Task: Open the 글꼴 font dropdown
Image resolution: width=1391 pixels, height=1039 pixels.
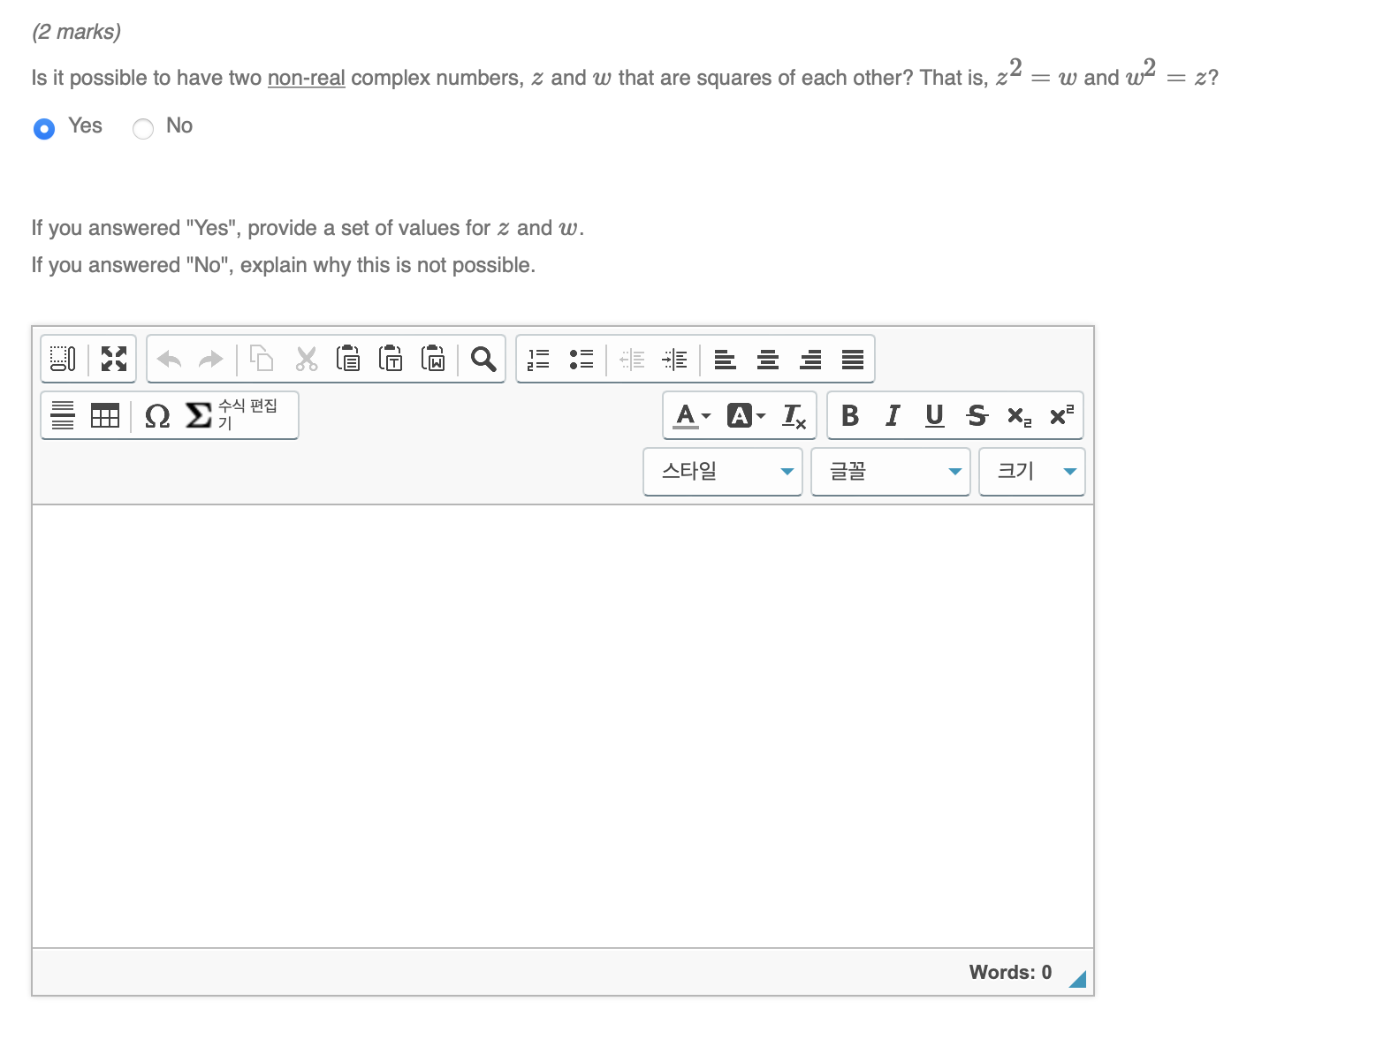Action: 891,472
